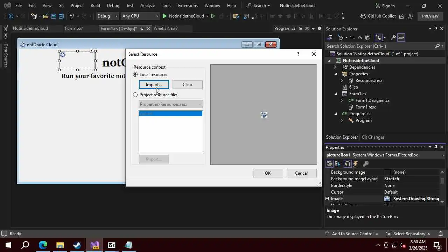Screen dimensions: 448x252
Task: Open Properties\Resources.resx combo box
Action: pos(171,104)
